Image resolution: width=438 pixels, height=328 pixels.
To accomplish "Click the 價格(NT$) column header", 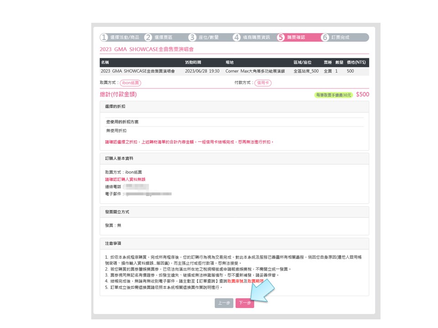I will (x=356, y=62).
